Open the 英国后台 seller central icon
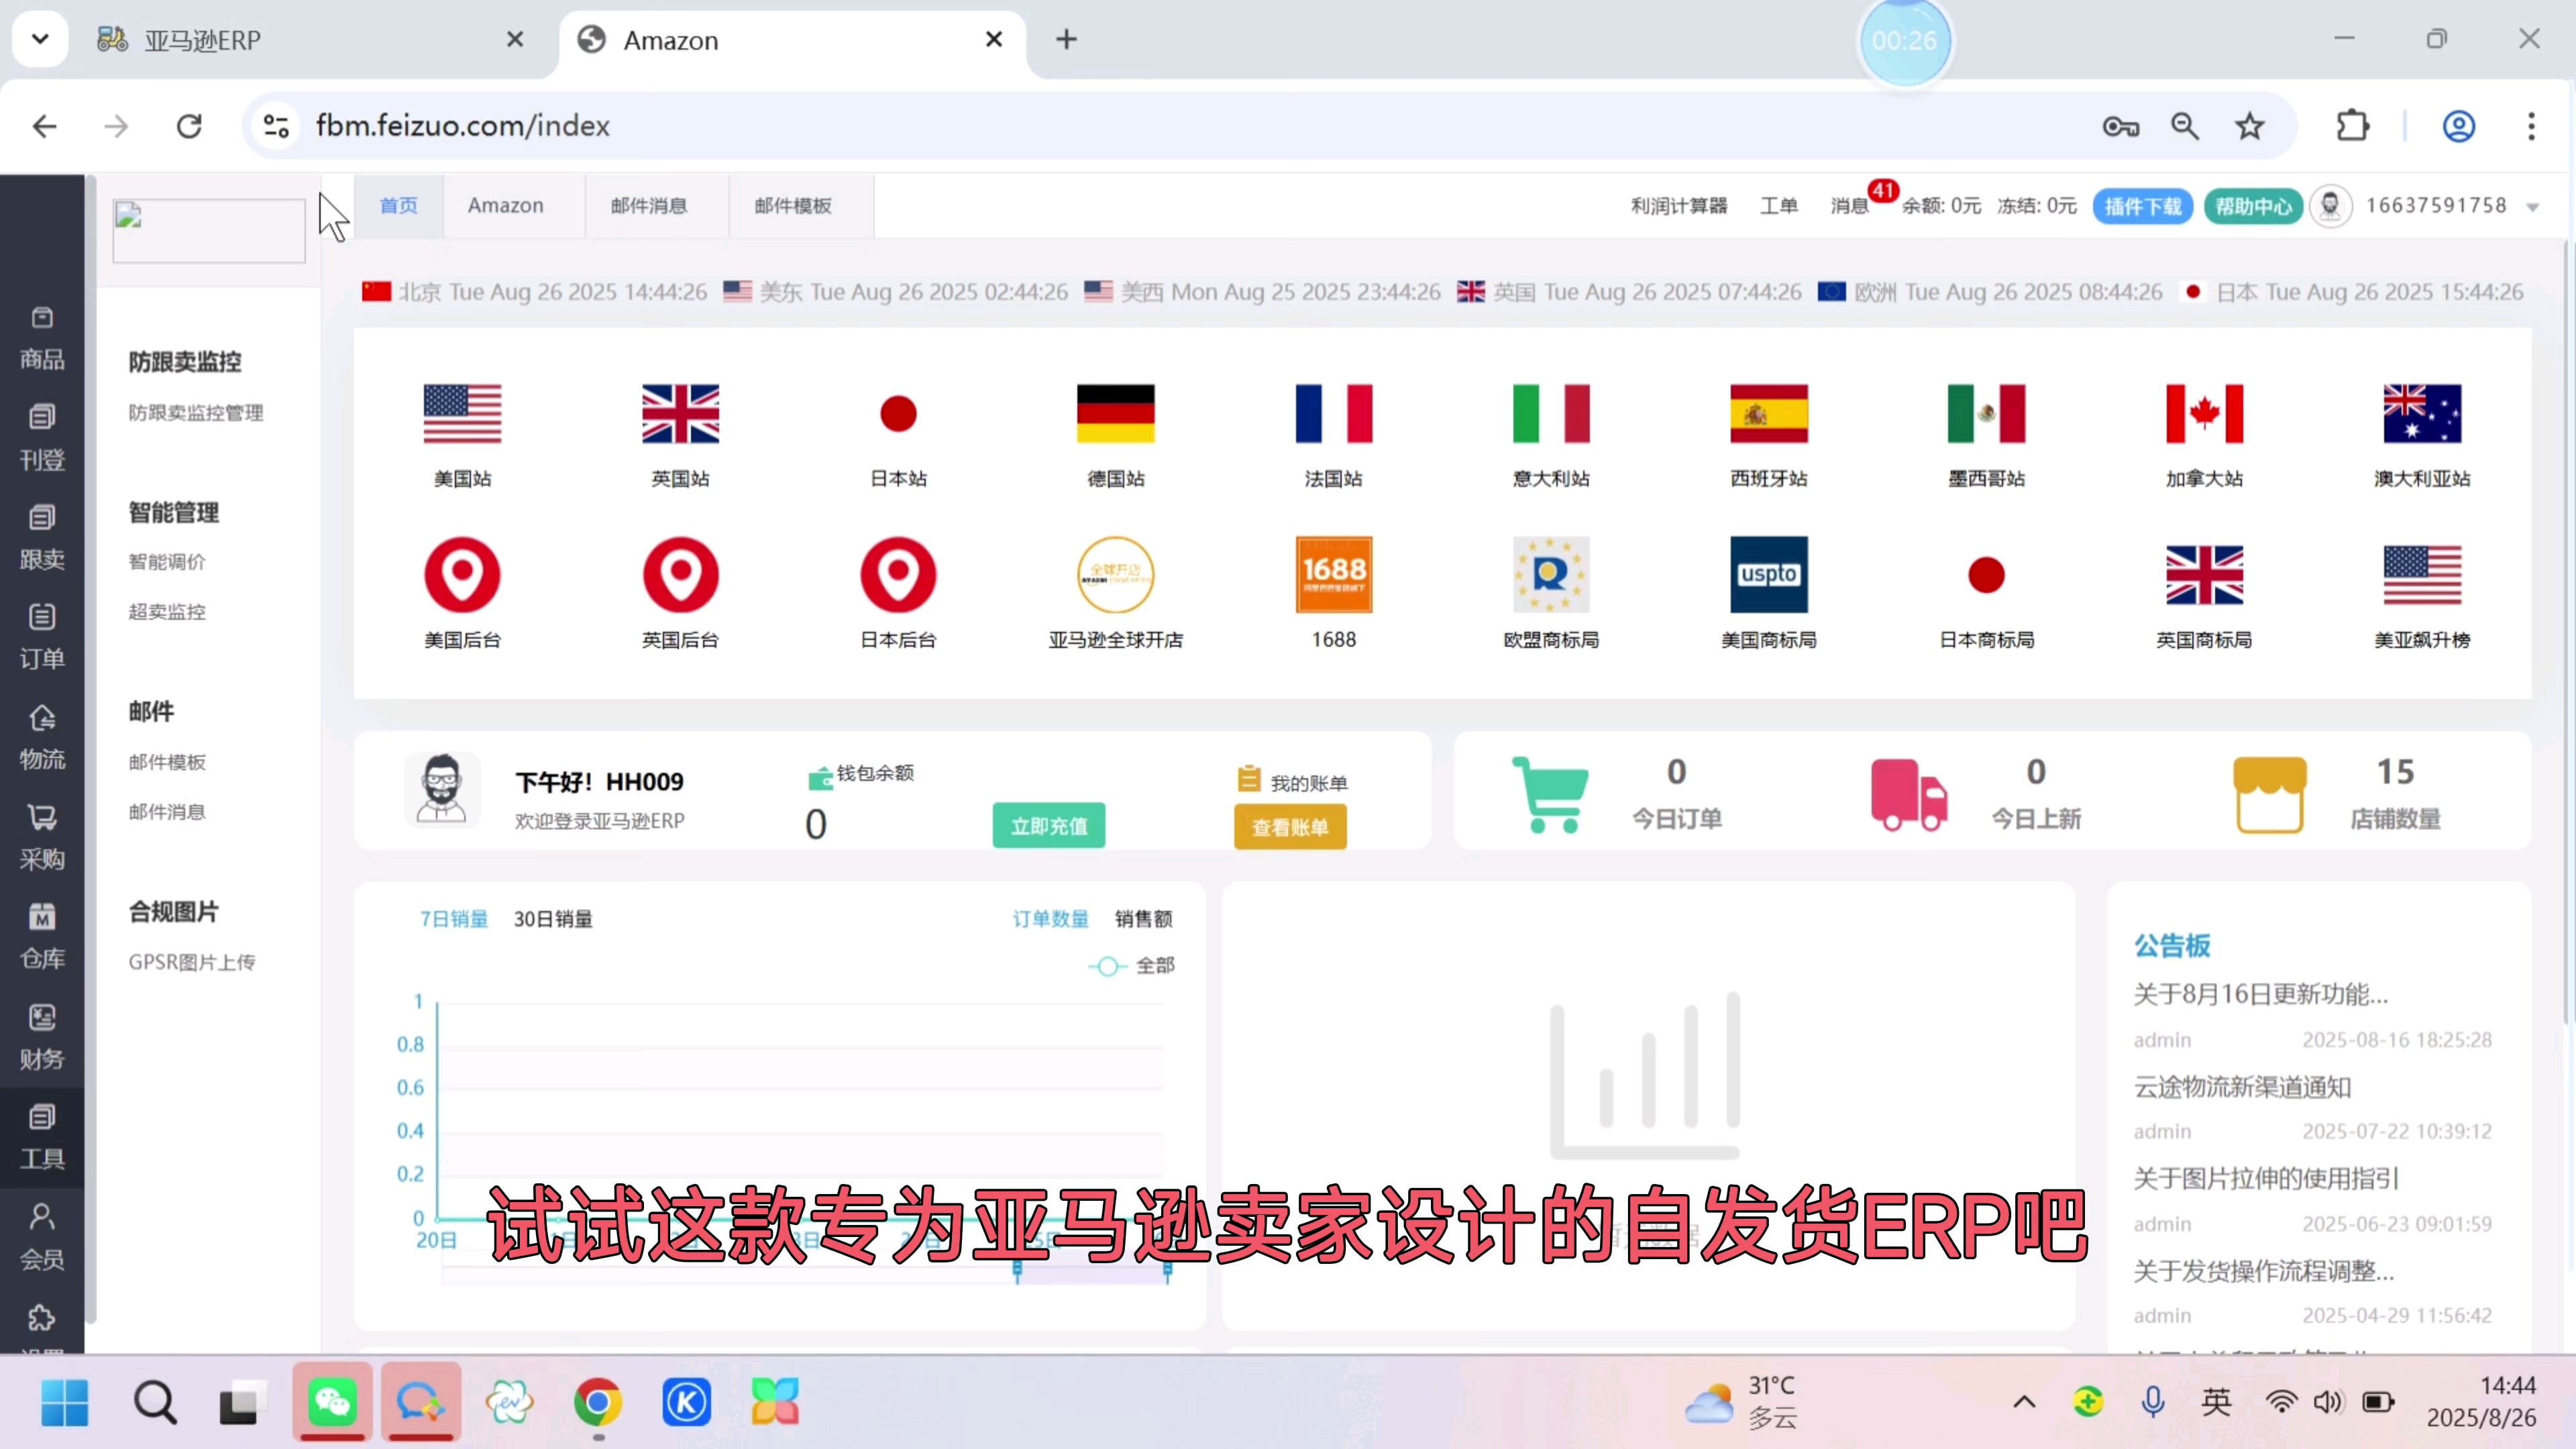Viewport: 2576px width, 1449px height. coord(680,575)
